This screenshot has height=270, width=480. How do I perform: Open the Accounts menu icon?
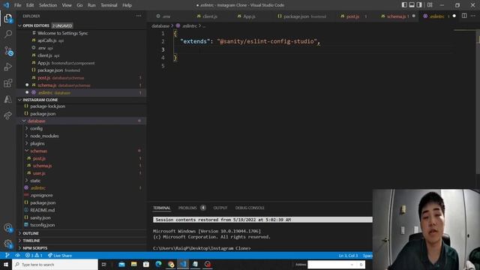(x=8, y=228)
